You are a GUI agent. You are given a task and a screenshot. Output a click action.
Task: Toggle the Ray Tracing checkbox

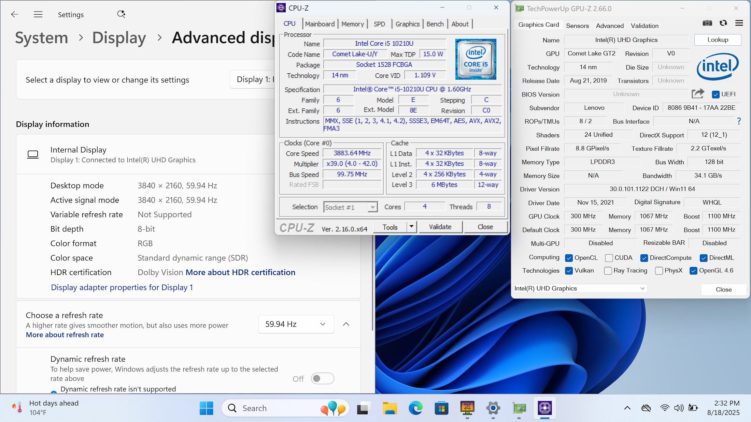608,271
